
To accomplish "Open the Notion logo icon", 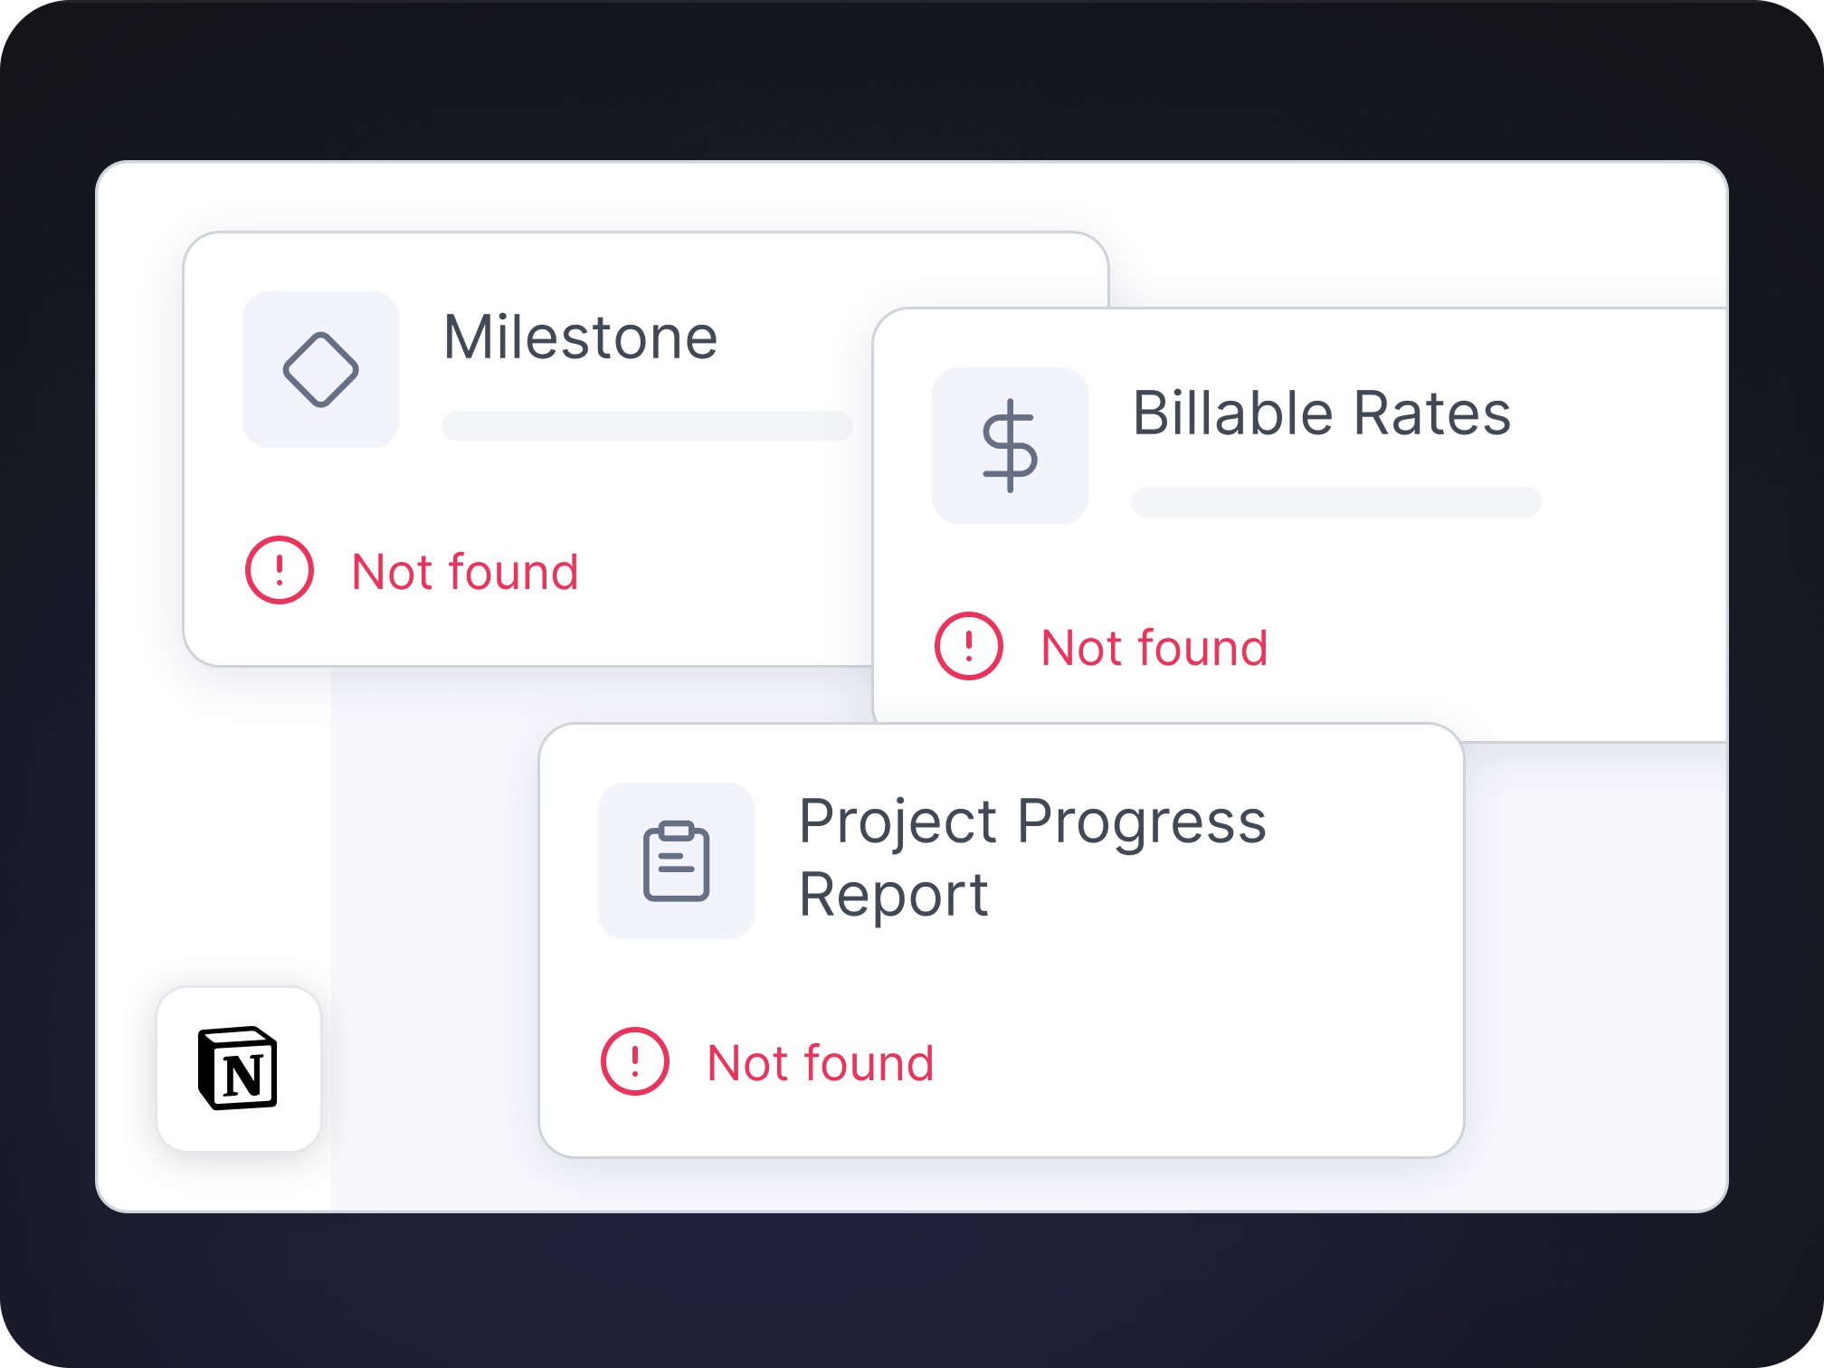I will click(239, 1069).
